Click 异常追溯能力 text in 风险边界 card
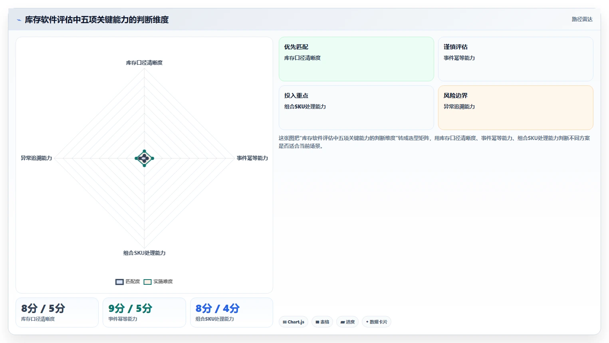 pyautogui.click(x=459, y=107)
